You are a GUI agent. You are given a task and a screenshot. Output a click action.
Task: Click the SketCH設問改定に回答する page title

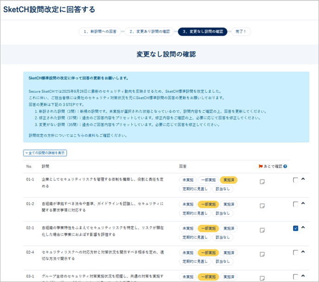[49, 10]
